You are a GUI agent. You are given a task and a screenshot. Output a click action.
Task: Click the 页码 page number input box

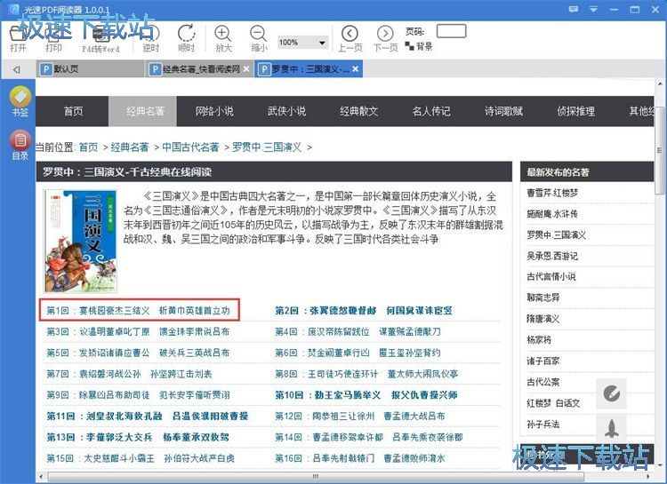click(451, 31)
